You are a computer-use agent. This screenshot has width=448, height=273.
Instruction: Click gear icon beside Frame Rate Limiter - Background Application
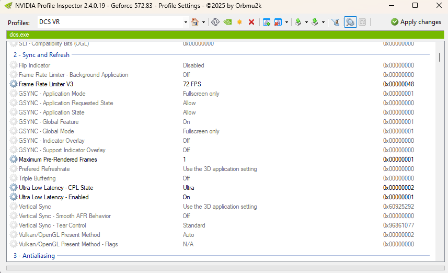tap(14, 75)
